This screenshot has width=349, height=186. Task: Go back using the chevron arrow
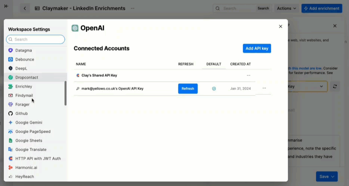[x=25, y=9]
